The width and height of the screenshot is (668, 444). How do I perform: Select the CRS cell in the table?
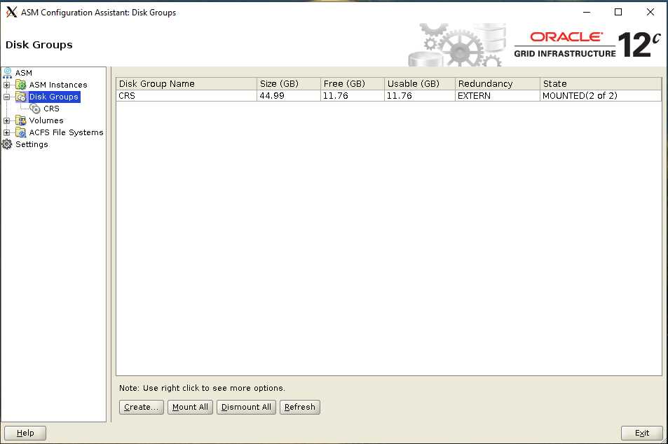click(x=186, y=96)
